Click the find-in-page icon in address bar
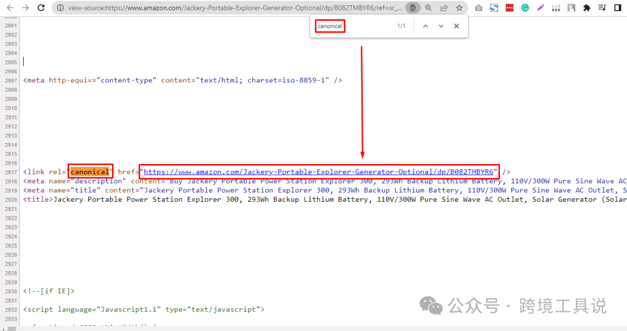The width and height of the screenshot is (627, 331). point(413,8)
